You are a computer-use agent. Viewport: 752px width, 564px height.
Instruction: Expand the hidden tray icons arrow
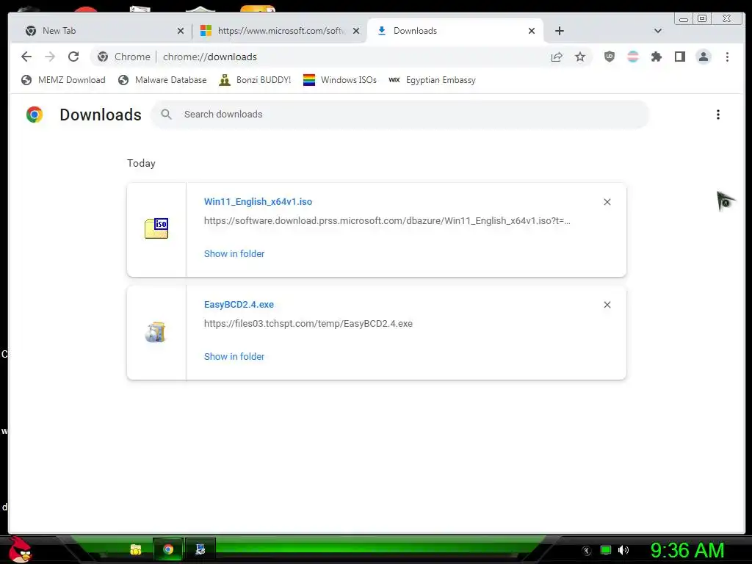(586, 551)
